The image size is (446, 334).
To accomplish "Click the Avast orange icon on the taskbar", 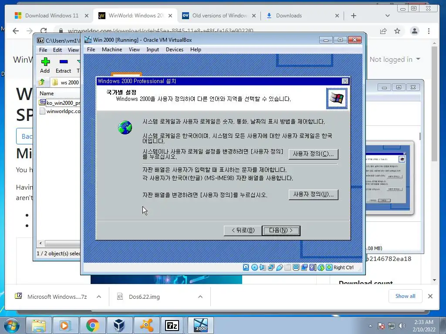I will click(146, 325).
